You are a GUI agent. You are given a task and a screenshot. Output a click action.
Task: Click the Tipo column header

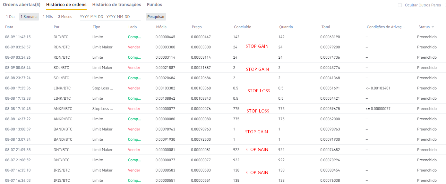pyautogui.click(x=96, y=27)
